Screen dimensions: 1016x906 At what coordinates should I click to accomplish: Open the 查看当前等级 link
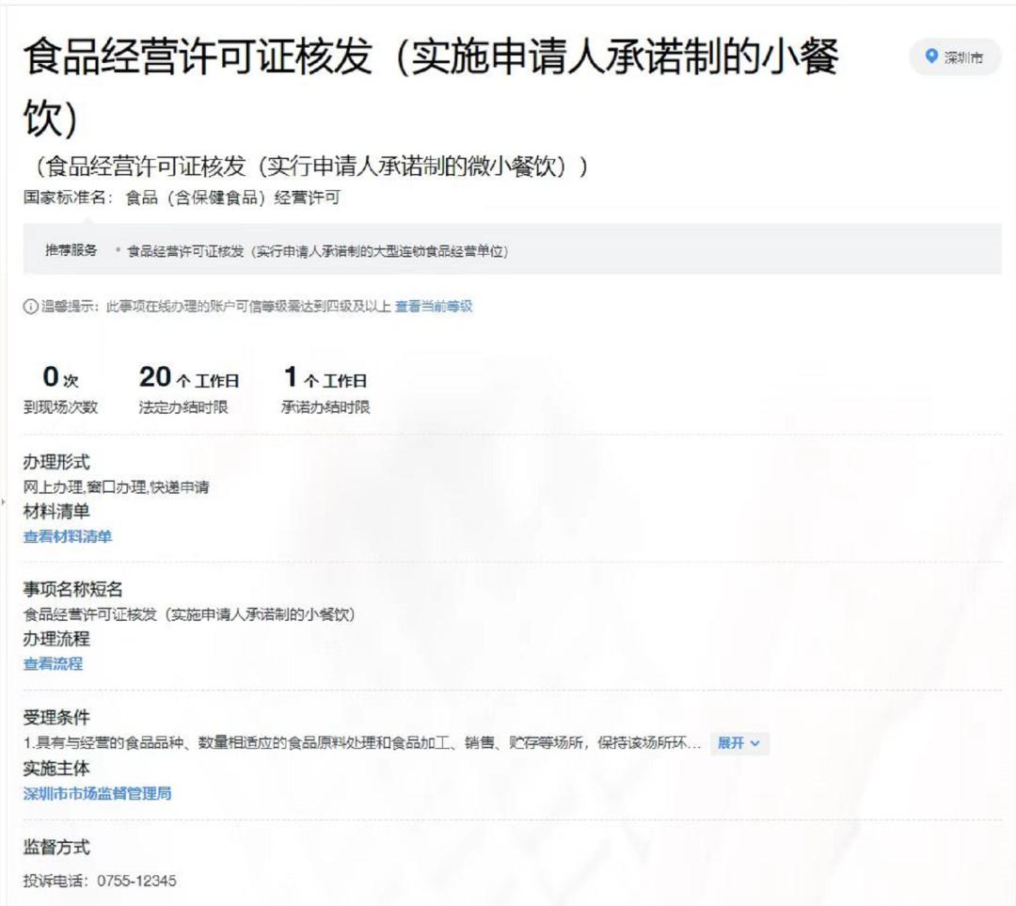433,307
